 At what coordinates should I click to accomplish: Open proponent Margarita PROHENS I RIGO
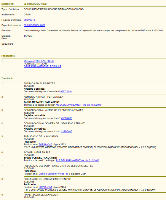point(39,61)
